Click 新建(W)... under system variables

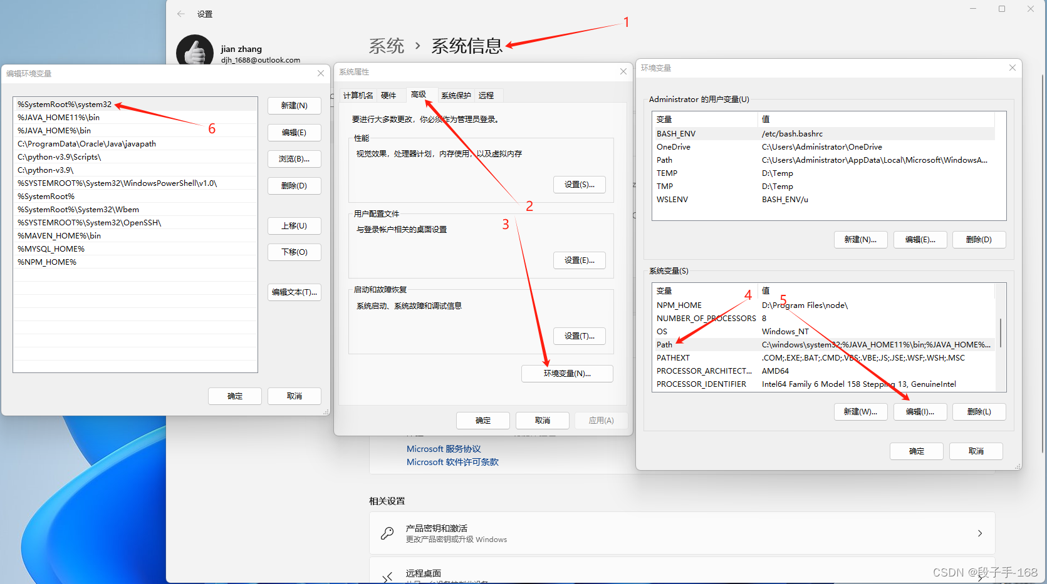click(x=860, y=412)
